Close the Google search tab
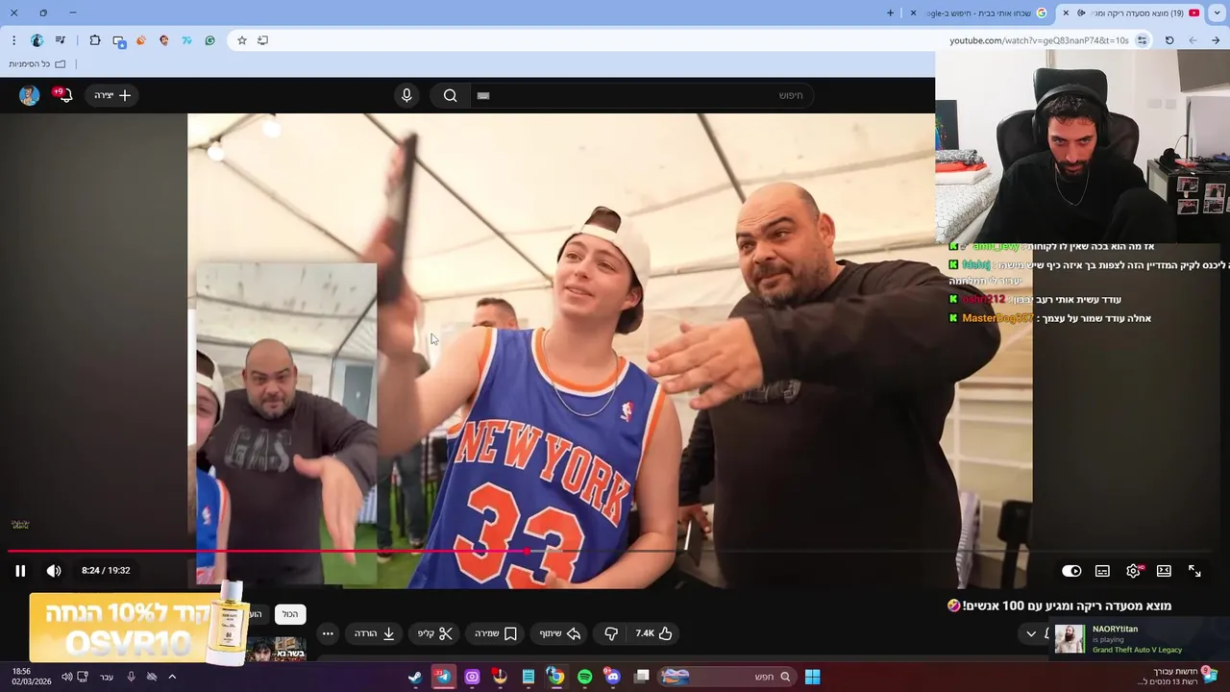The height and width of the screenshot is (692, 1230). coord(914,13)
